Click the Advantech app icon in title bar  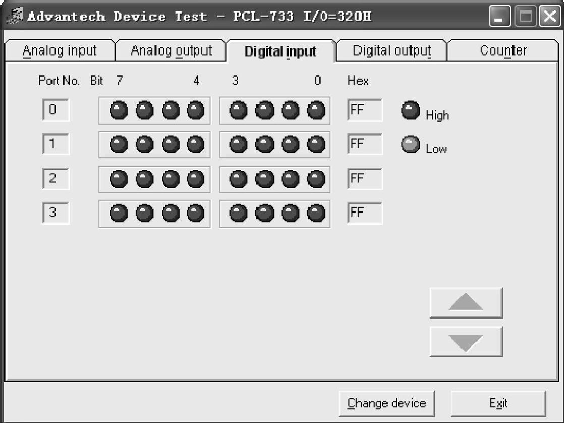coord(15,16)
